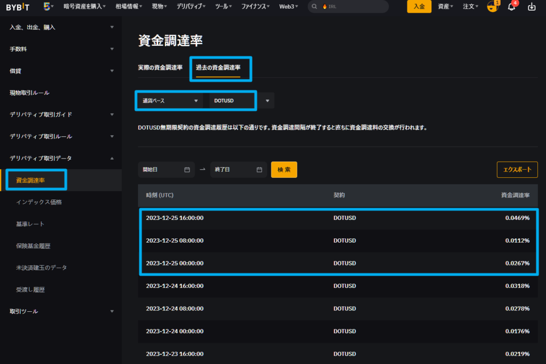Open the DOTUSD contract dropdown arrow

pos(267,101)
